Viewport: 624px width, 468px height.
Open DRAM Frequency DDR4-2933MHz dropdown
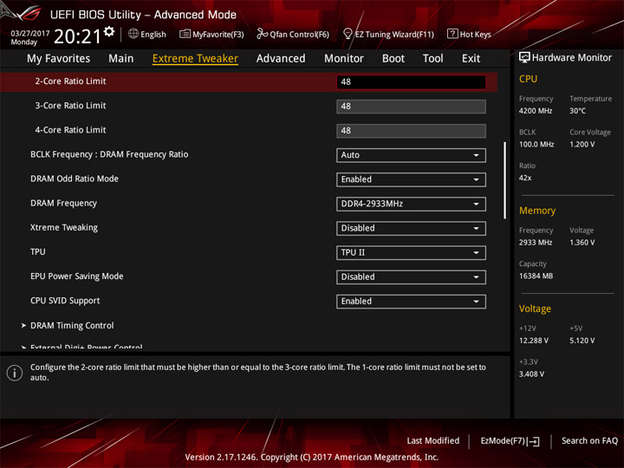411,204
